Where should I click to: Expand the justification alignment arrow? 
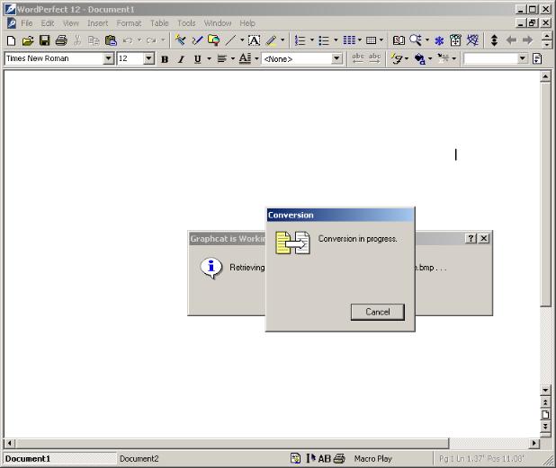[x=233, y=58]
